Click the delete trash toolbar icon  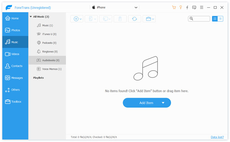120,19
